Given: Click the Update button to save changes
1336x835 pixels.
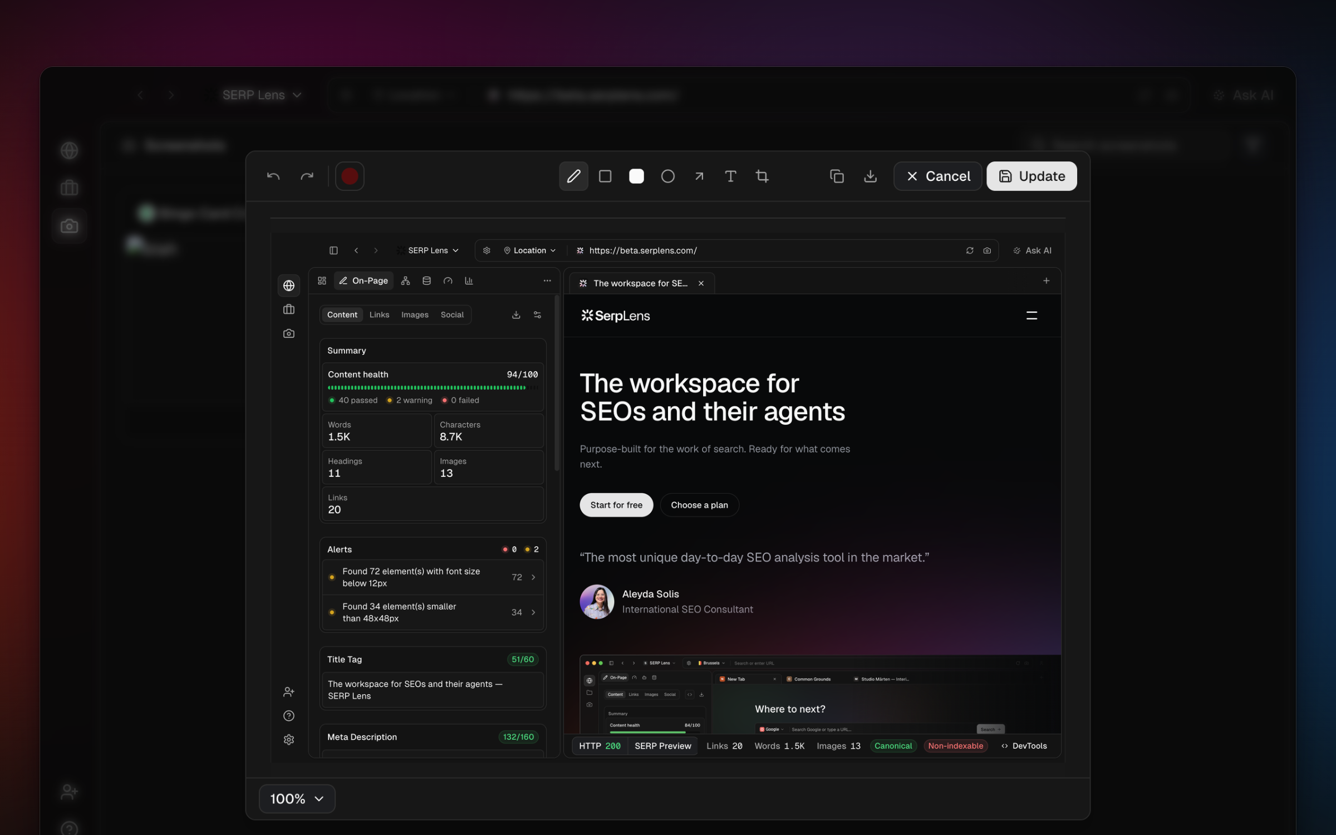Looking at the screenshot, I should click(x=1032, y=176).
